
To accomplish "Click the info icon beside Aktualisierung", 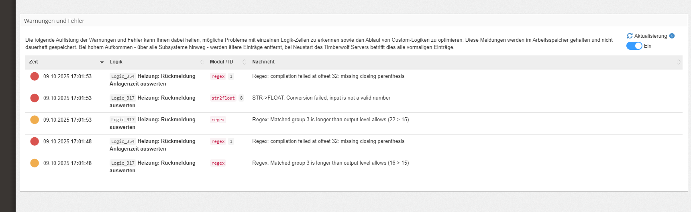I will pyautogui.click(x=672, y=36).
